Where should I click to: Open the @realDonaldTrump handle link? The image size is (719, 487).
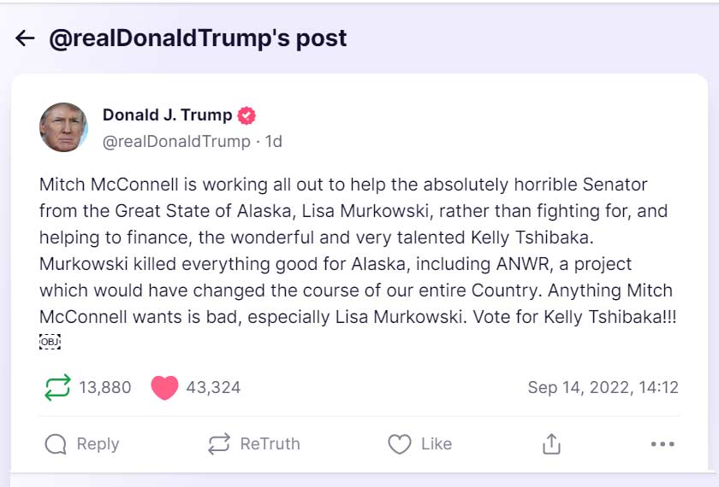(176, 141)
